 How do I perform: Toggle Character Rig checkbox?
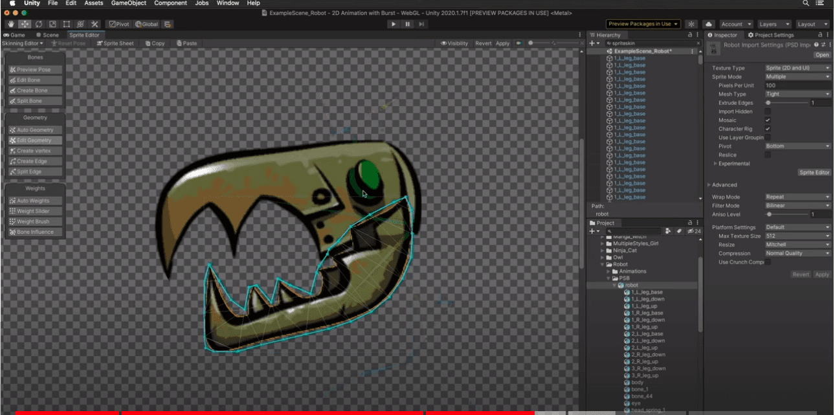pos(768,129)
